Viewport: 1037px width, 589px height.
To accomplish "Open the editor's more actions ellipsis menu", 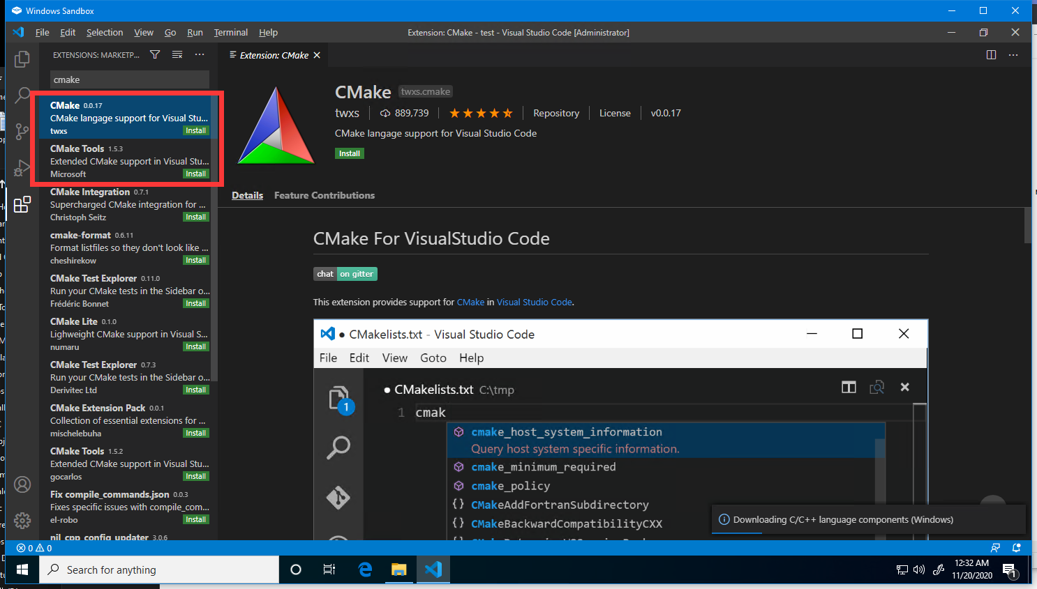I will pos(1013,55).
